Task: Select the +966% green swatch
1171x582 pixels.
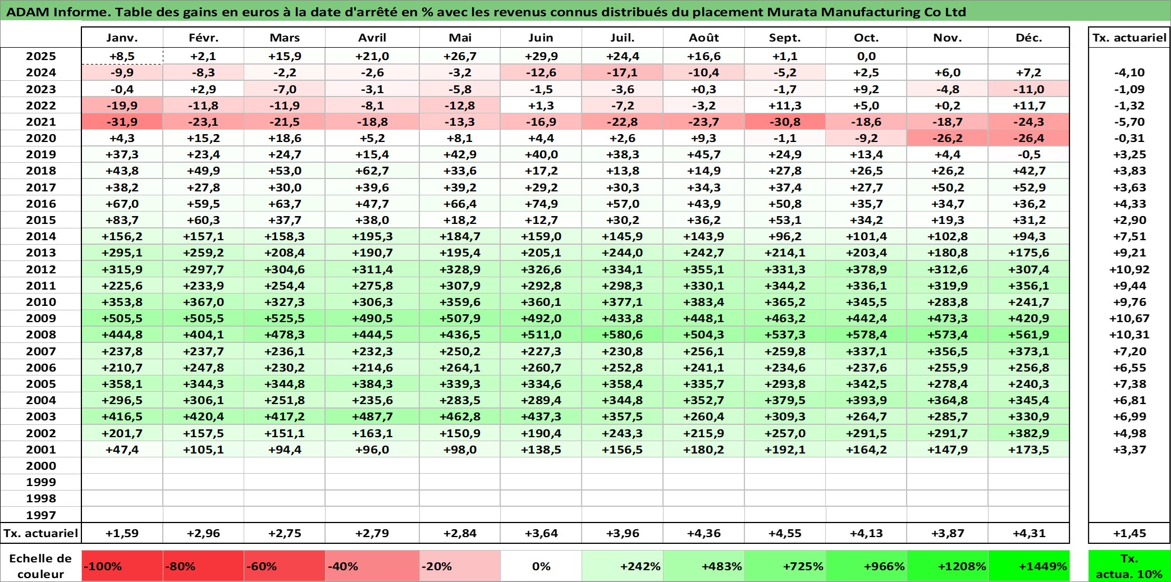Action: click(866, 566)
